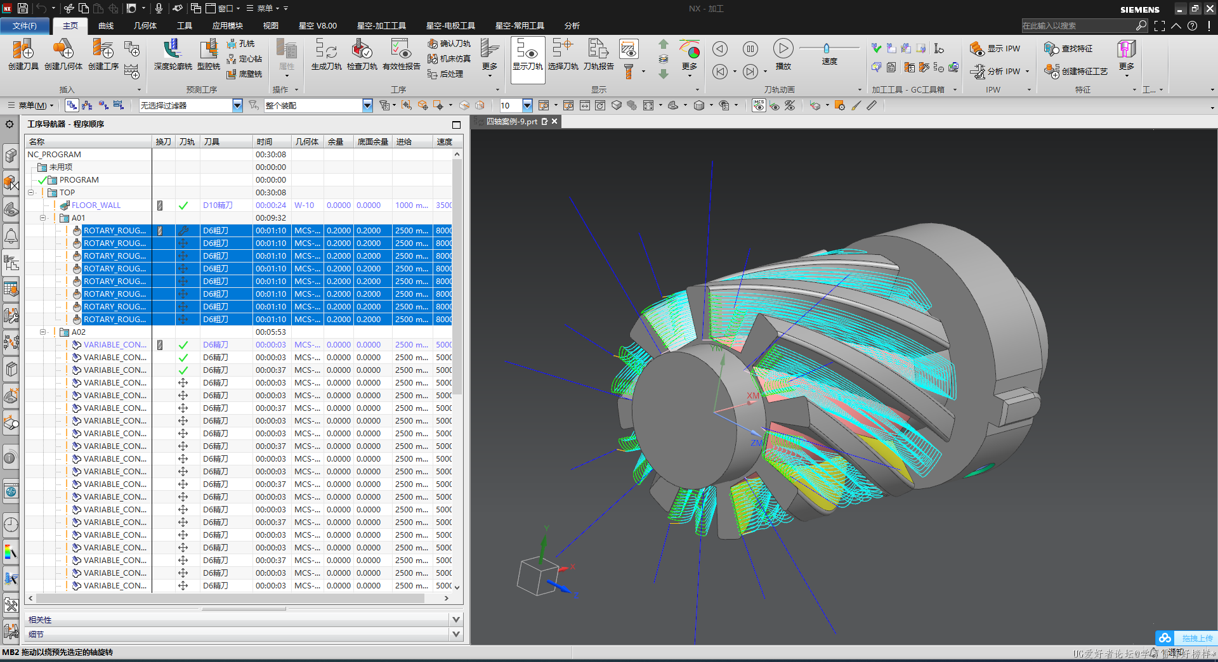The image size is (1218, 662).
Task: Launch Machine Simulation (机床仿真)
Action: (x=449, y=58)
